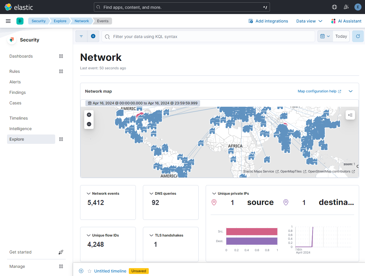Select Alerts in the sidebar

click(x=15, y=82)
